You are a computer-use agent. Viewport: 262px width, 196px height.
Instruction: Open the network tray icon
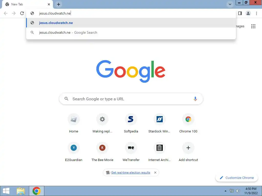point(232,191)
